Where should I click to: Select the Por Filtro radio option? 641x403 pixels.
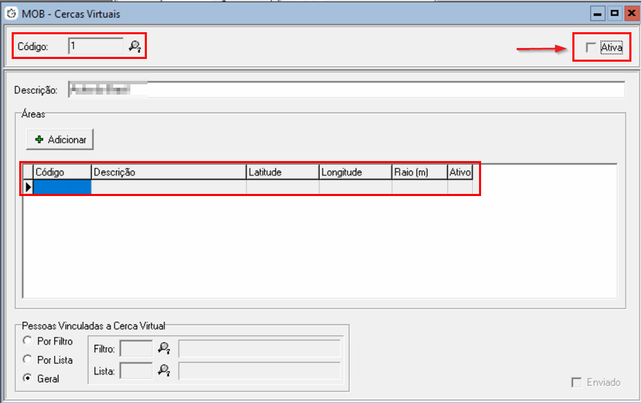pos(27,341)
